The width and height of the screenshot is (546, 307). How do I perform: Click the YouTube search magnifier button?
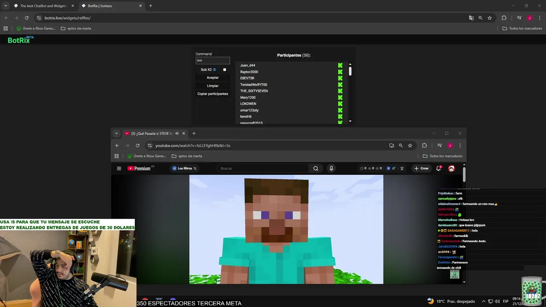pos(316,168)
